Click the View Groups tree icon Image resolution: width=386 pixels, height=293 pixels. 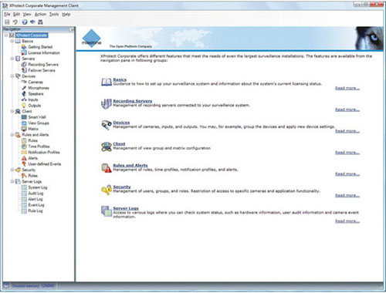tap(24, 123)
